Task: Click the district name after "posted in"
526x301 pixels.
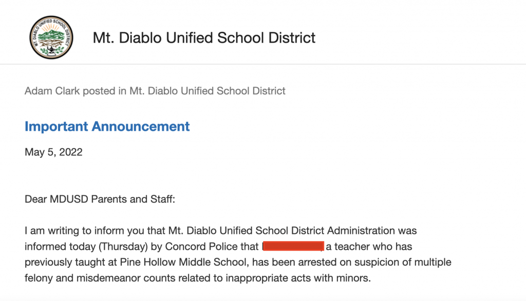Action: 207,91
